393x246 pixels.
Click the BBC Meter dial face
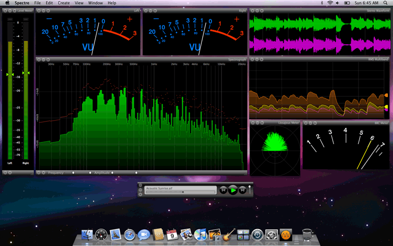pyautogui.click(x=346, y=147)
